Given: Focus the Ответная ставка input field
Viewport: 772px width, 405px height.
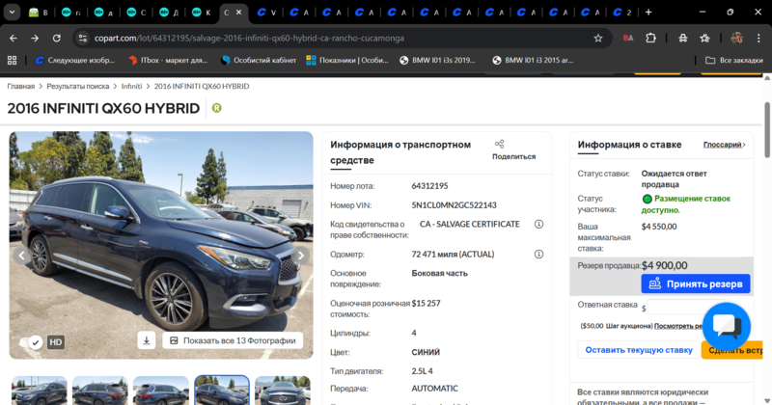Looking at the screenshot, I should pyautogui.click(x=686, y=307).
